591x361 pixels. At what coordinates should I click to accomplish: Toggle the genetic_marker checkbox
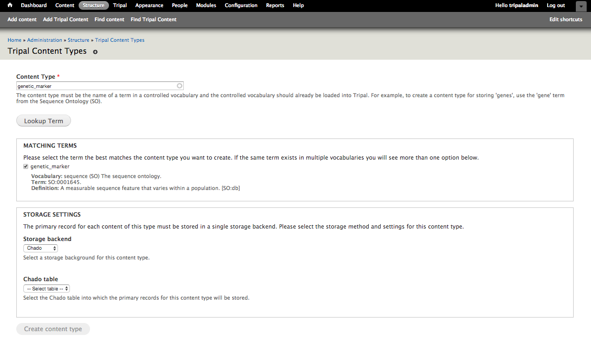coord(26,167)
